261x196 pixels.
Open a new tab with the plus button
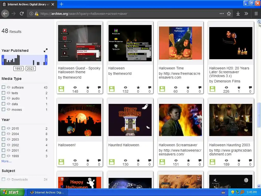point(61,4)
